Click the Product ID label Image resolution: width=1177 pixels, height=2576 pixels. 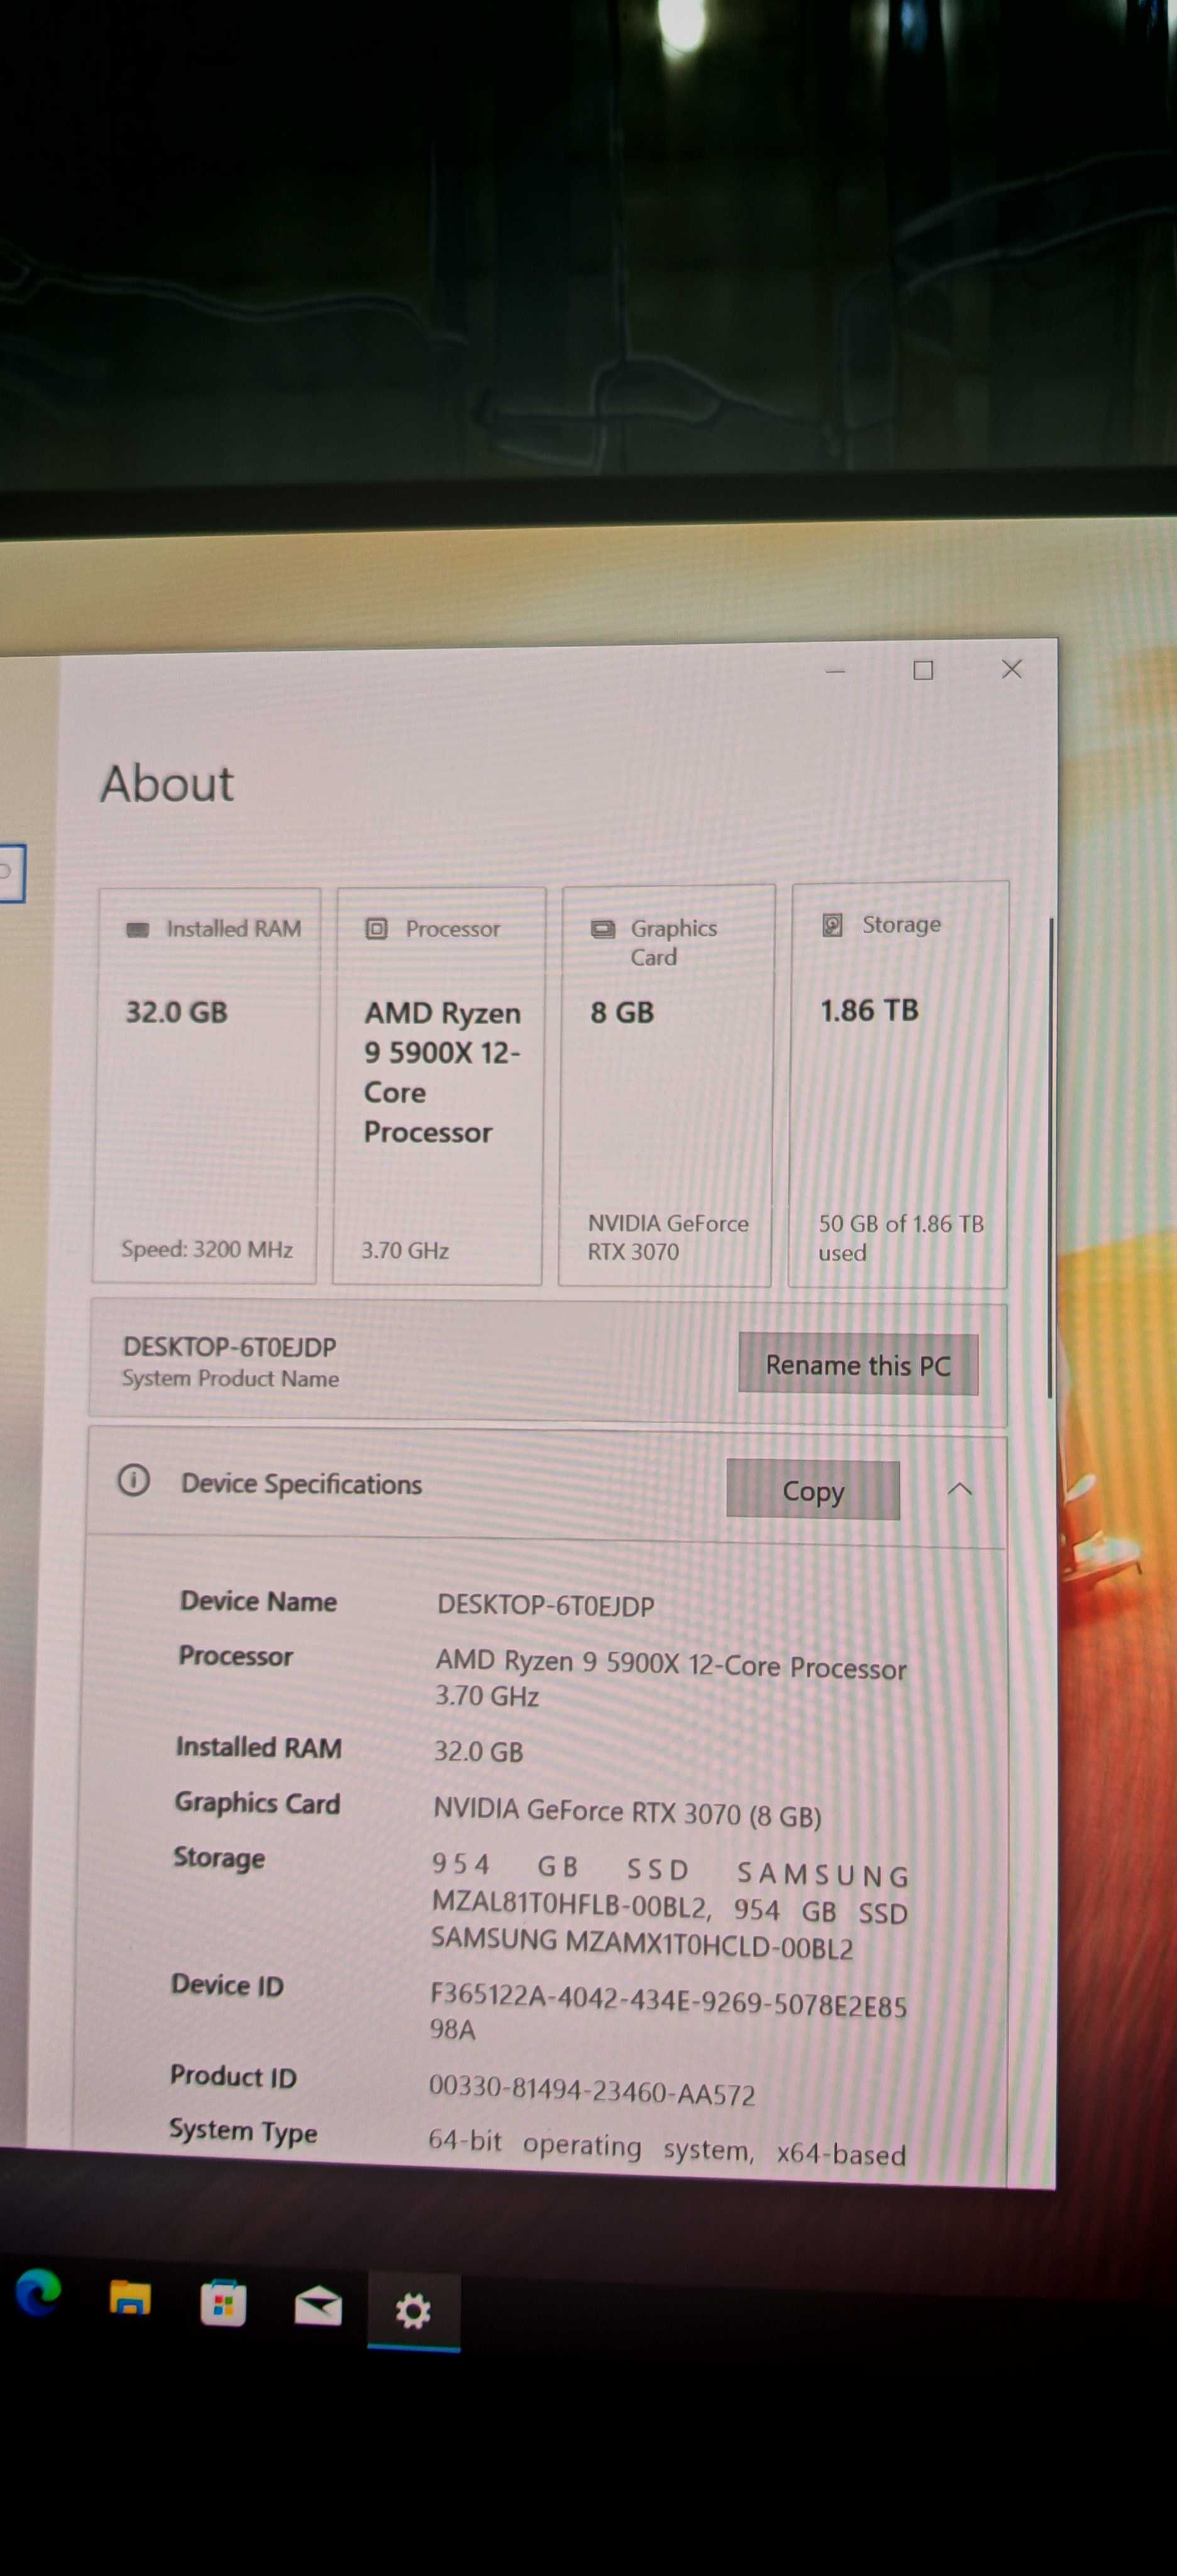[233, 2076]
